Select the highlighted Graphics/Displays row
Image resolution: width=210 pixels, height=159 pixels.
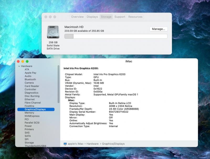tap(36, 109)
